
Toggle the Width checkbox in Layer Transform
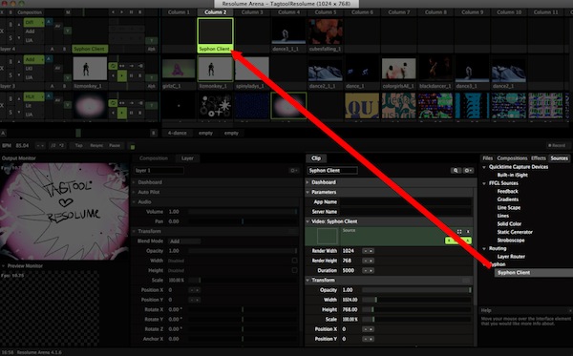click(294, 261)
